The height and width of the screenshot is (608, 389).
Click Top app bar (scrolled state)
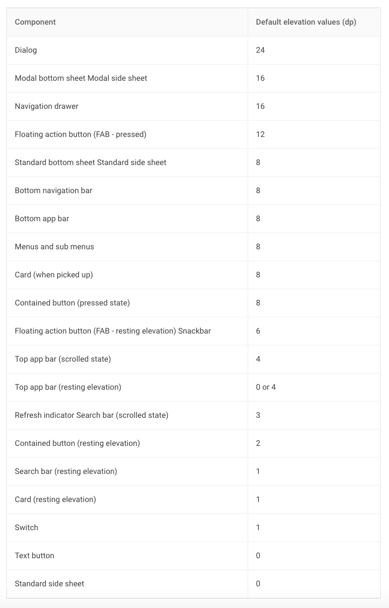63,359
